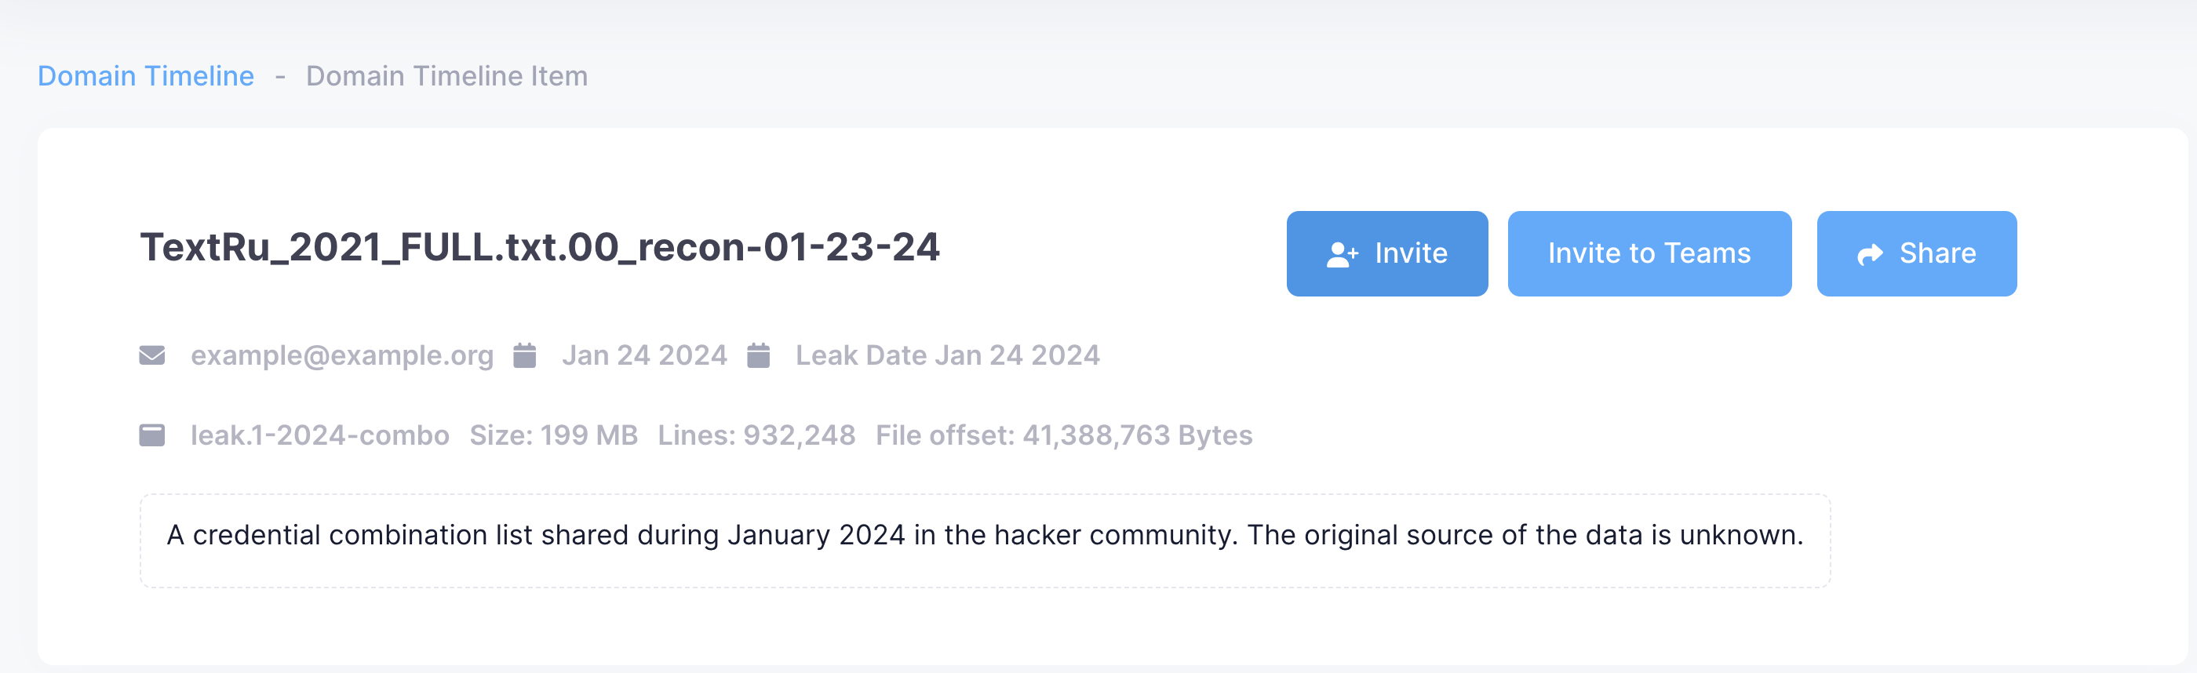Click the calendar icon before Jan 24 2024
The image size is (2197, 673).
click(524, 355)
